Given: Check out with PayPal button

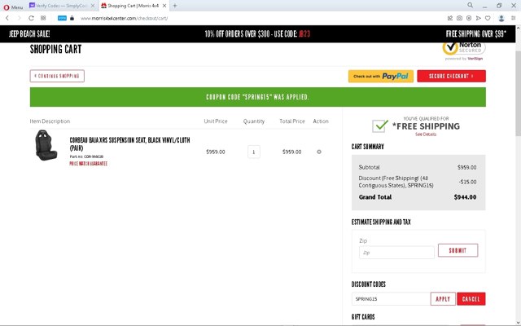Looking at the screenshot, I should tap(381, 76).
